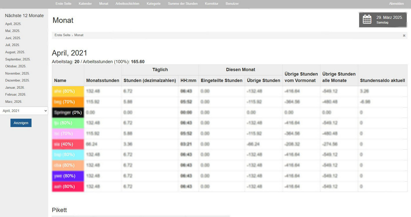The image size is (411, 217).
Task: Select August, 2025 in the sidebar
Action: click(15, 52)
